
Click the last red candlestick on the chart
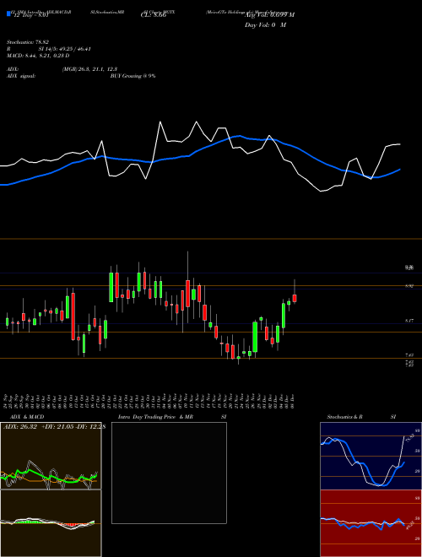pyautogui.click(x=295, y=298)
